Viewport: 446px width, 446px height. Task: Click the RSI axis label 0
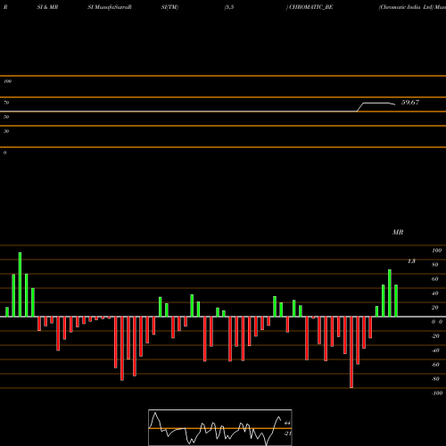4,153
